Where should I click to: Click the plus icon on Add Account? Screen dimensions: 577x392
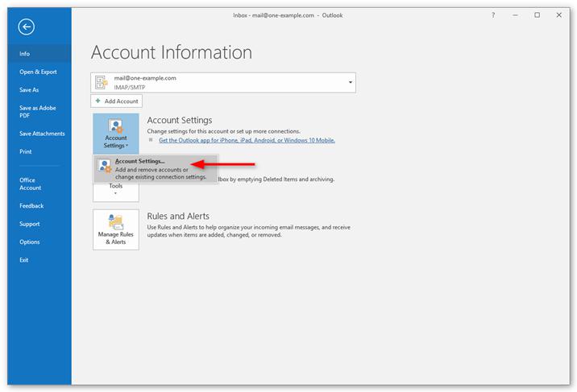click(x=98, y=101)
